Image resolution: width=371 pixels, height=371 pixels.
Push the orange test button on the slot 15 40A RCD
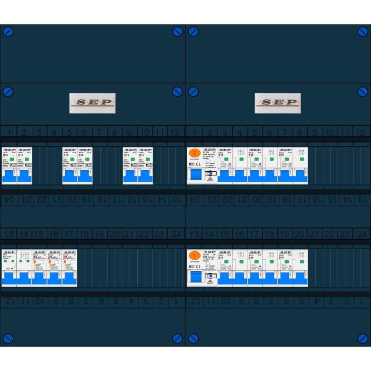click(x=35, y=262)
